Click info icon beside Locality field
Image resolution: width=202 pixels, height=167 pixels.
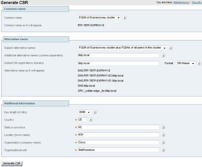(x=163, y=135)
